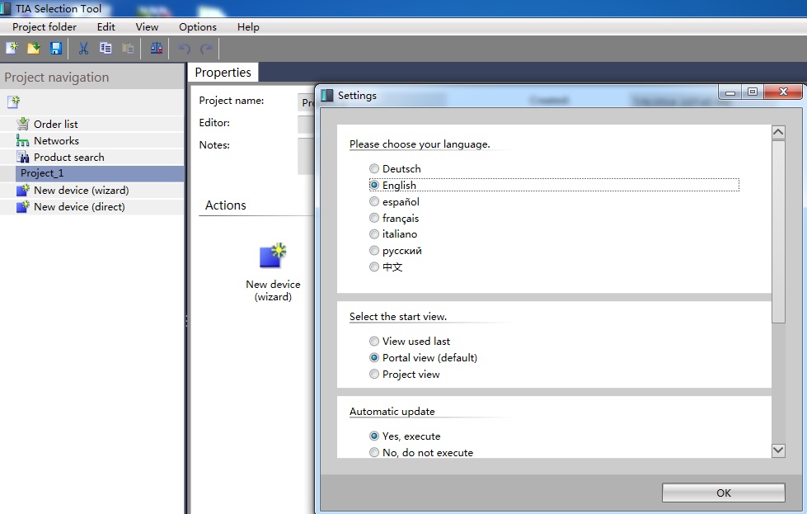Switch to the Properties tab
This screenshot has height=514, width=807.
(223, 72)
